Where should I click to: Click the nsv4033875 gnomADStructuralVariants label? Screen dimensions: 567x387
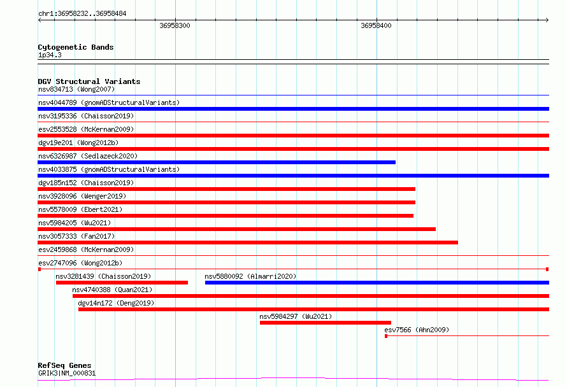pos(109,169)
